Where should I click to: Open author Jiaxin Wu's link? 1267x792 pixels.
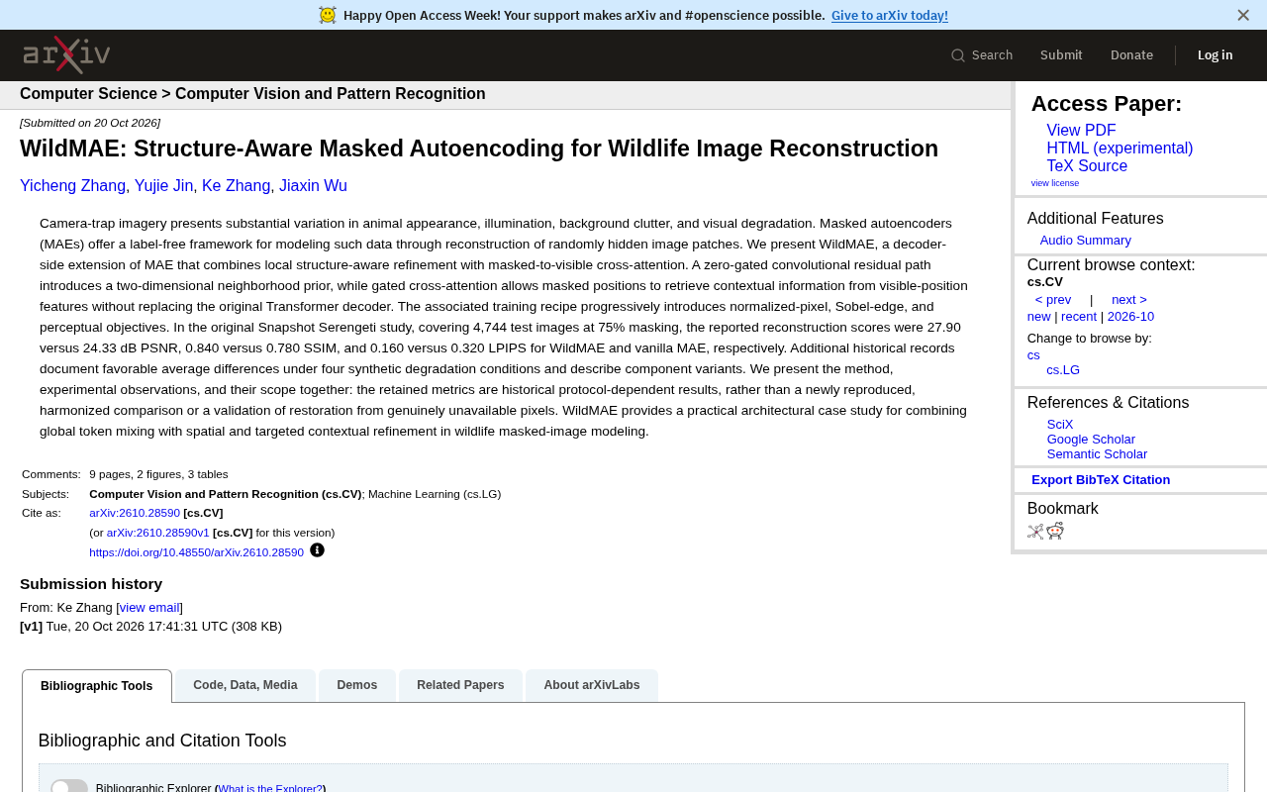click(313, 186)
